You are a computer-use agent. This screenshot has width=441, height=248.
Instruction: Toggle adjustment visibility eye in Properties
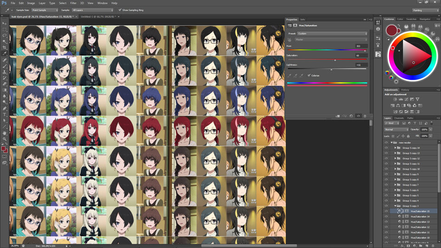[x=358, y=116]
